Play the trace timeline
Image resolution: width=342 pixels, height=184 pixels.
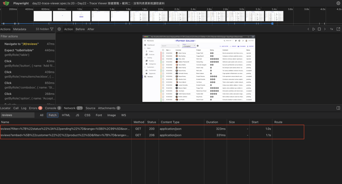tap(314, 29)
